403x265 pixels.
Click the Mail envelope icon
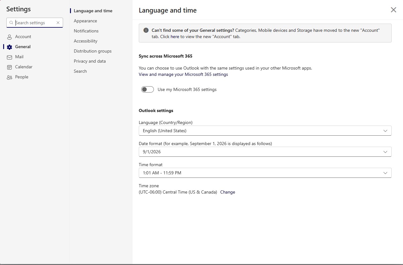(x=9, y=57)
